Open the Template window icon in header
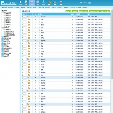This screenshot has height=113, width=113. pos(37,3)
